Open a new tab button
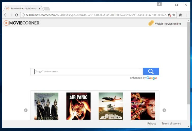Image resolution: width=192 pixels, height=131 pixels. coord(47,9)
